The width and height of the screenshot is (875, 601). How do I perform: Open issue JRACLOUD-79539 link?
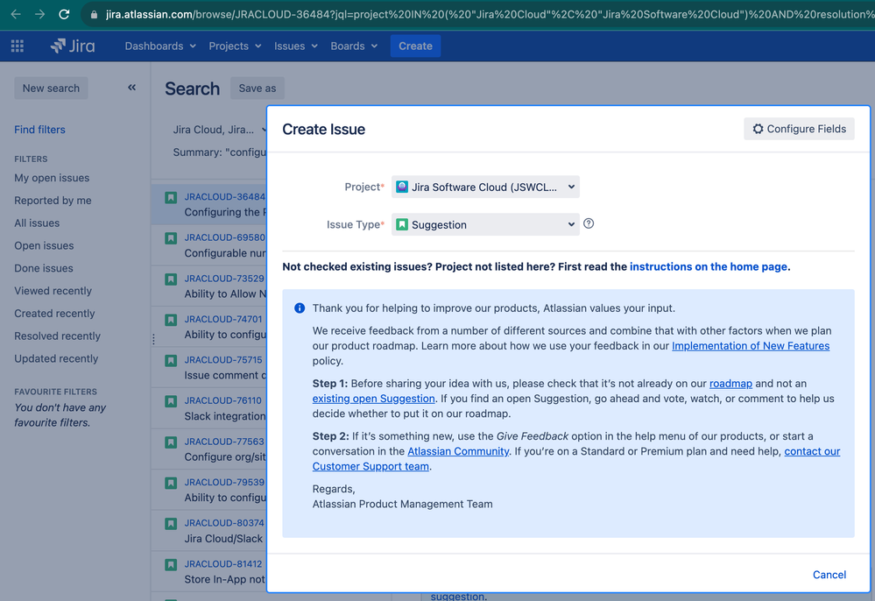[224, 482]
